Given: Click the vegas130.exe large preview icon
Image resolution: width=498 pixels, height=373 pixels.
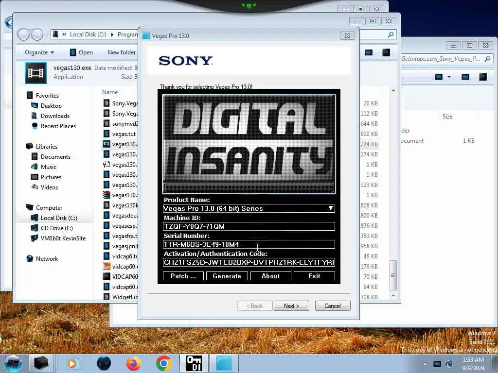Looking at the screenshot, I should click(36, 73).
